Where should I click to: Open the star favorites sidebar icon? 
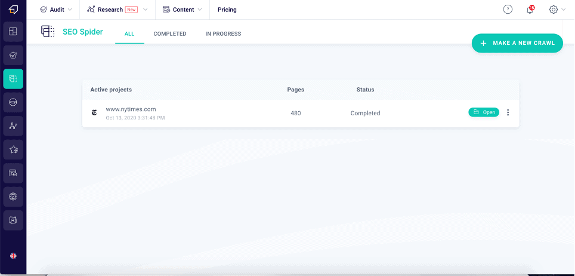tap(13, 149)
